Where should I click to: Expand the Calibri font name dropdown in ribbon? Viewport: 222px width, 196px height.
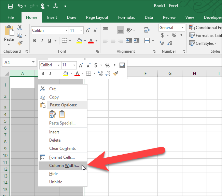(x=66, y=30)
